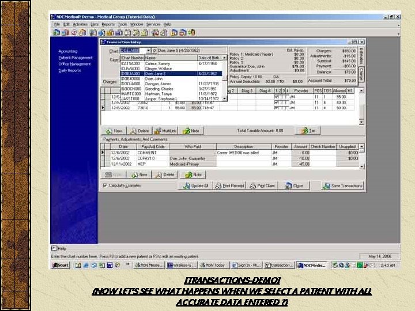Select patient Doe, John in the list

point(171,78)
